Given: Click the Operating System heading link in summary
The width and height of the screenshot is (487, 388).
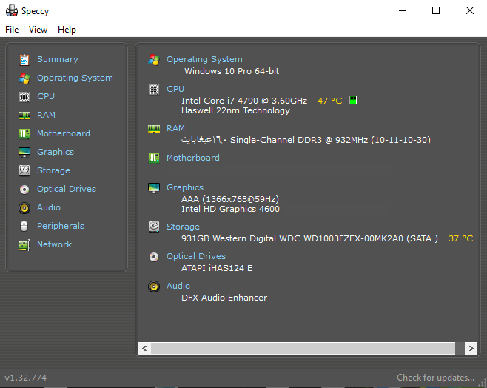Looking at the screenshot, I should click(x=204, y=59).
